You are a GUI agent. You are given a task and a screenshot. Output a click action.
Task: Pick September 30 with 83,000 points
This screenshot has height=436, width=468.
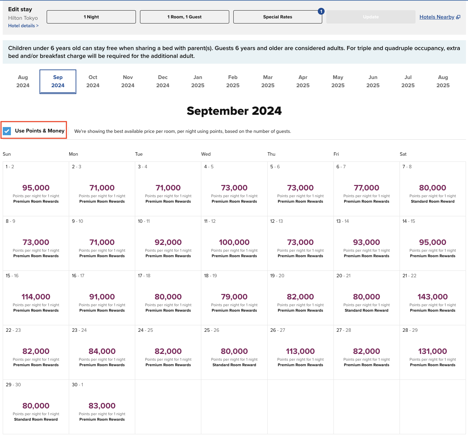coord(102,406)
